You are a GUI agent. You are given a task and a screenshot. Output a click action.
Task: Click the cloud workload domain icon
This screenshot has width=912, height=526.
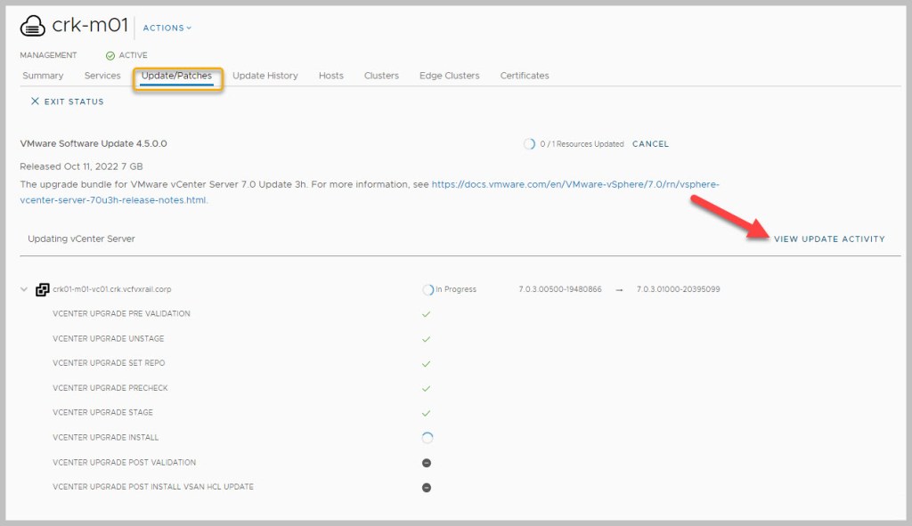click(33, 27)
